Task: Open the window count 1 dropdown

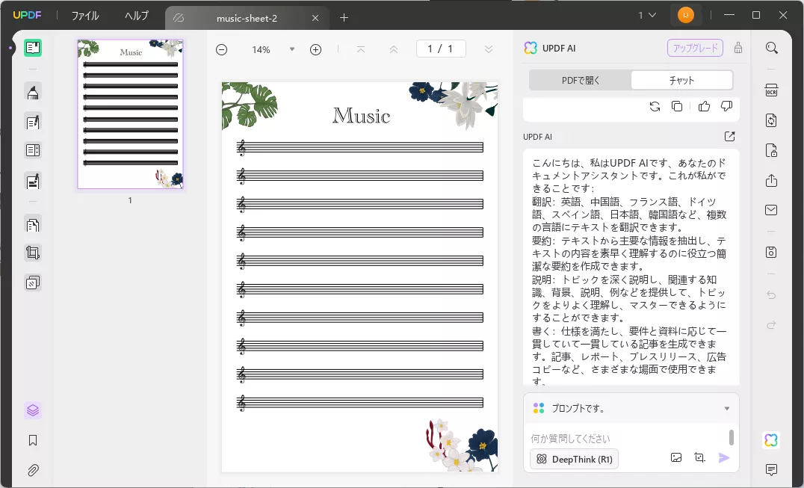Action: point(647,15)
